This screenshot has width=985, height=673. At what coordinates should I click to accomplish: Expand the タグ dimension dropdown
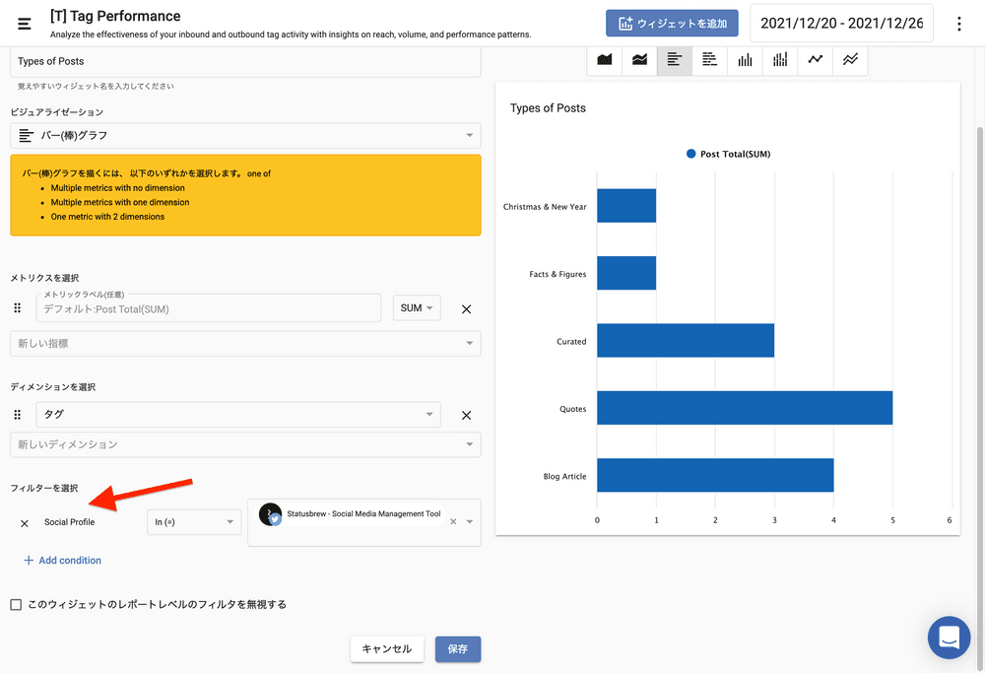(x=238, y=415)
